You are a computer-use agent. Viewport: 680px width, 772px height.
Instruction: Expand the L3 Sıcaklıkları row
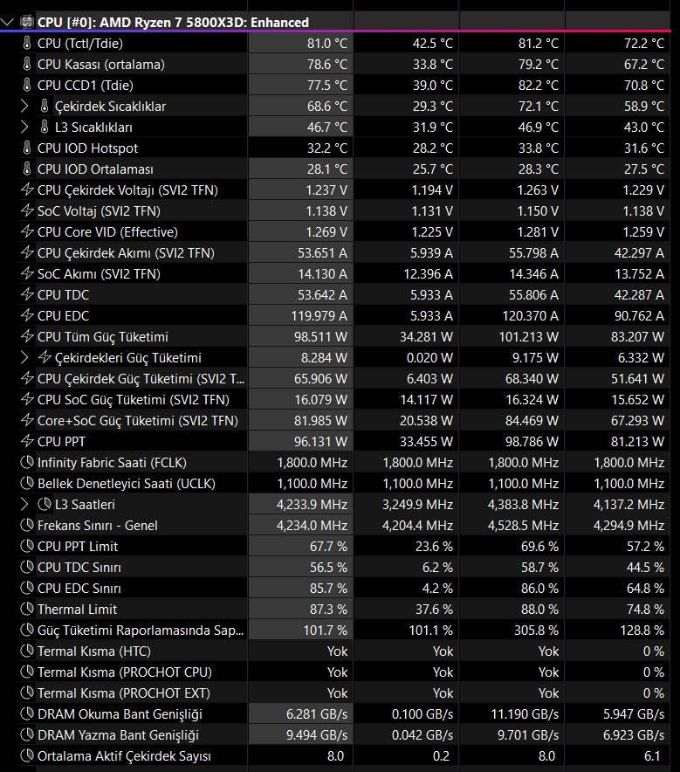pyautogui.click(x=25, y=127)
